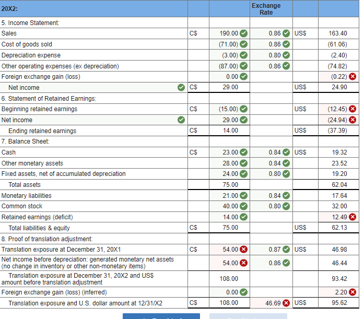The height and width of the screenshot is (319, 364).
Task: Click red X next to (24.94)
Action: point(353,120)
